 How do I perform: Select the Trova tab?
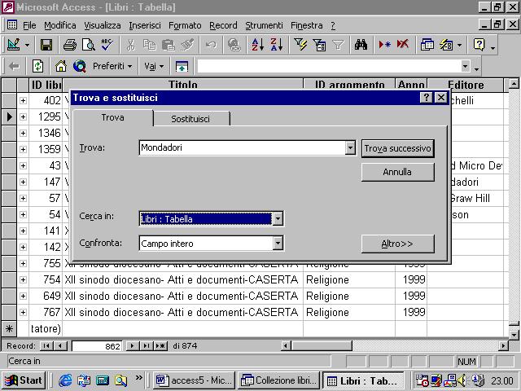click(x=113, y=117)
